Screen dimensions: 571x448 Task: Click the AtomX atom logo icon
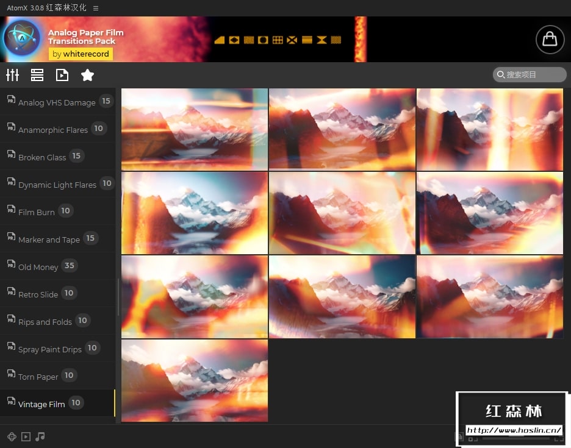[22, 38]
